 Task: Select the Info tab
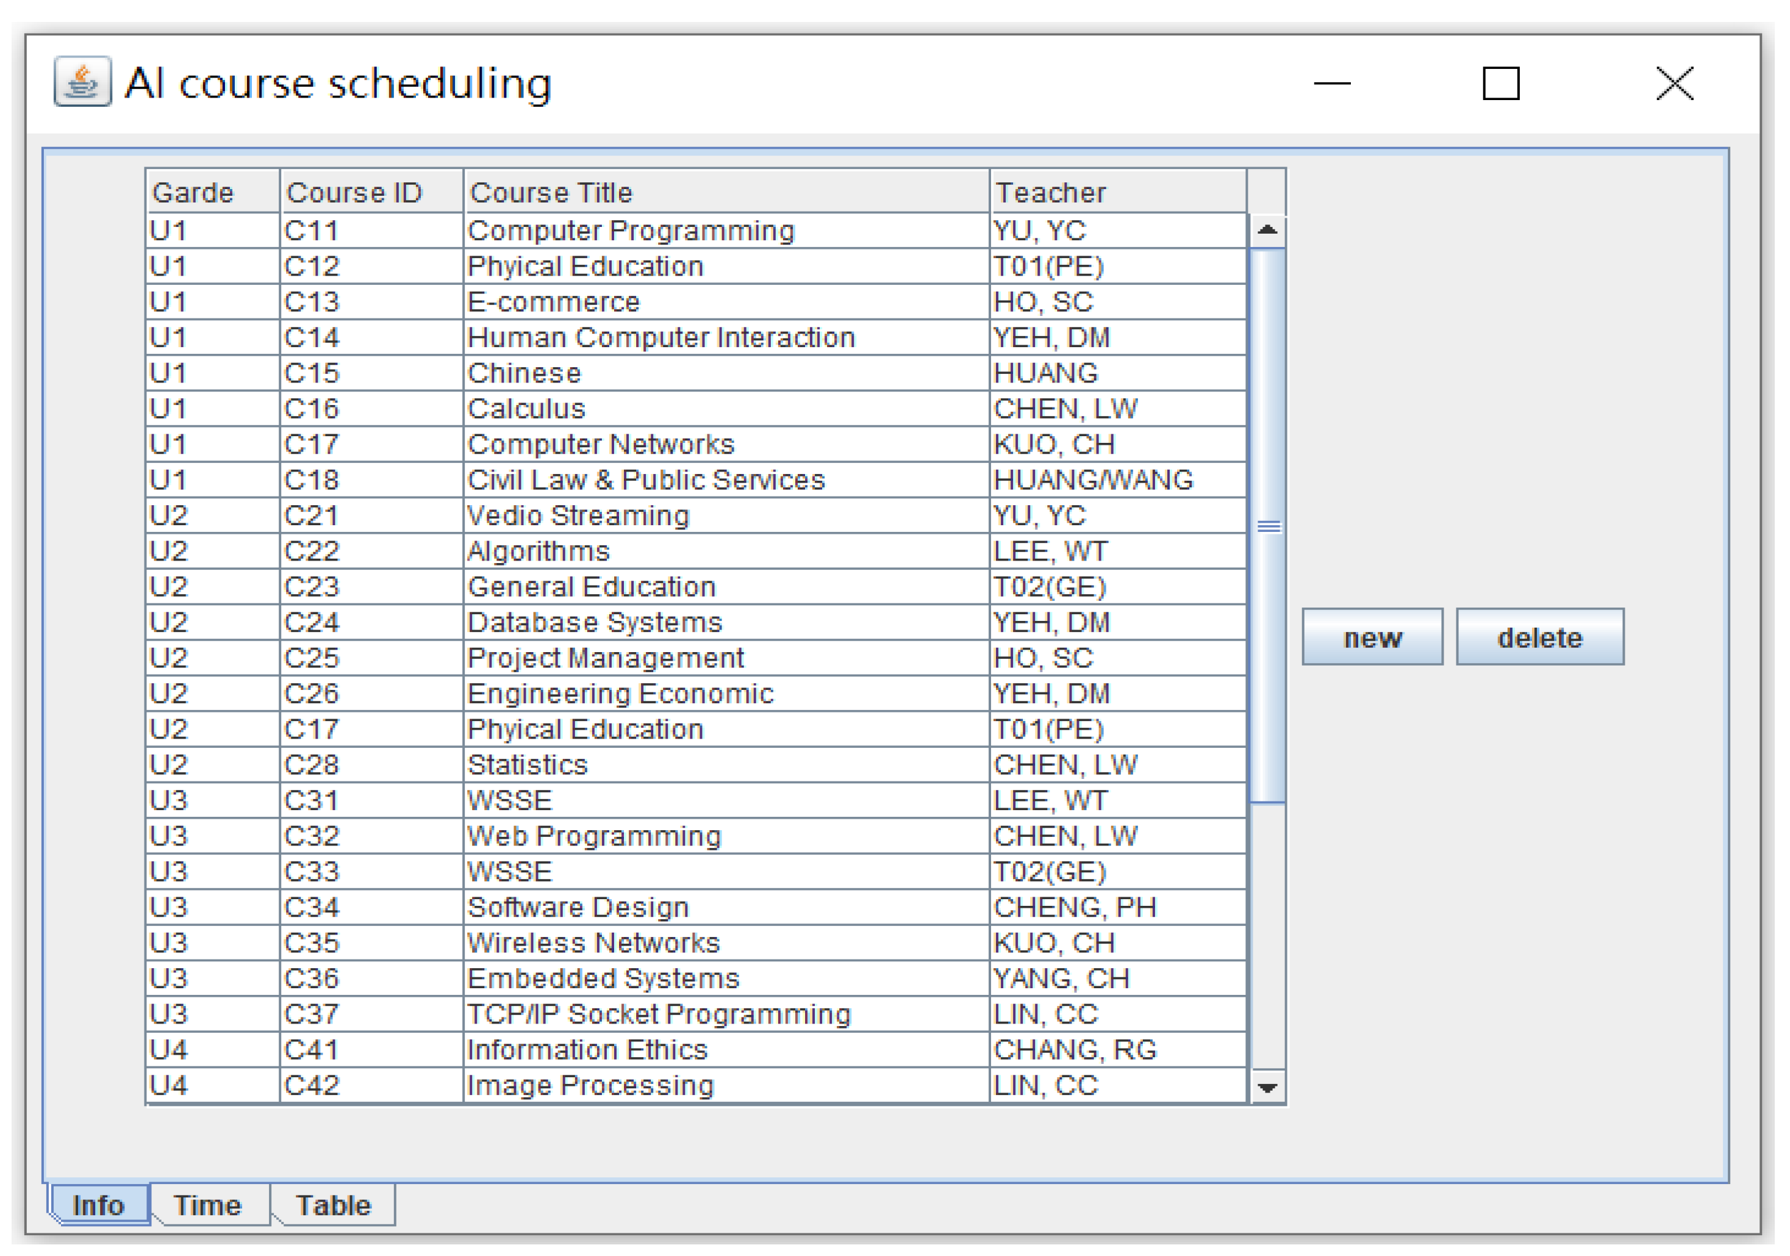(99, 1205)
